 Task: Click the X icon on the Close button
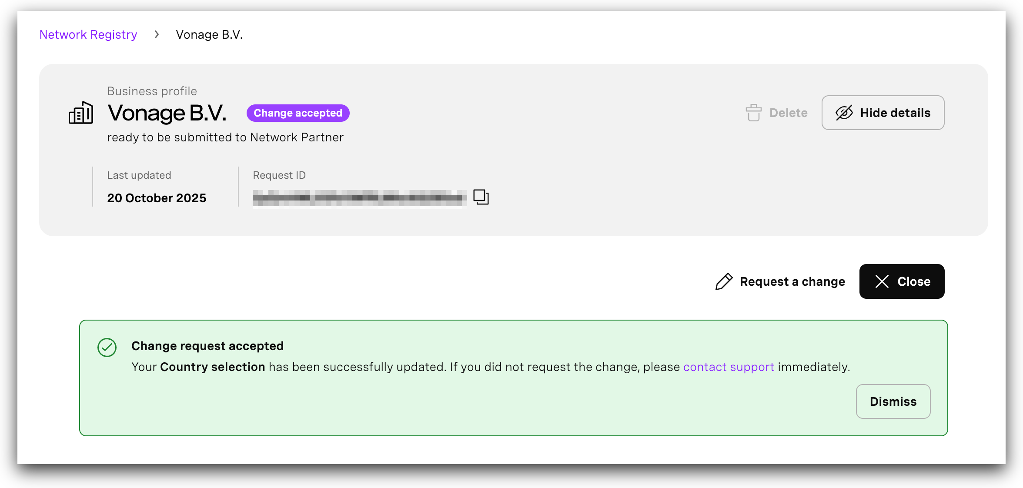pyautogui.click(x=882, y=281)
